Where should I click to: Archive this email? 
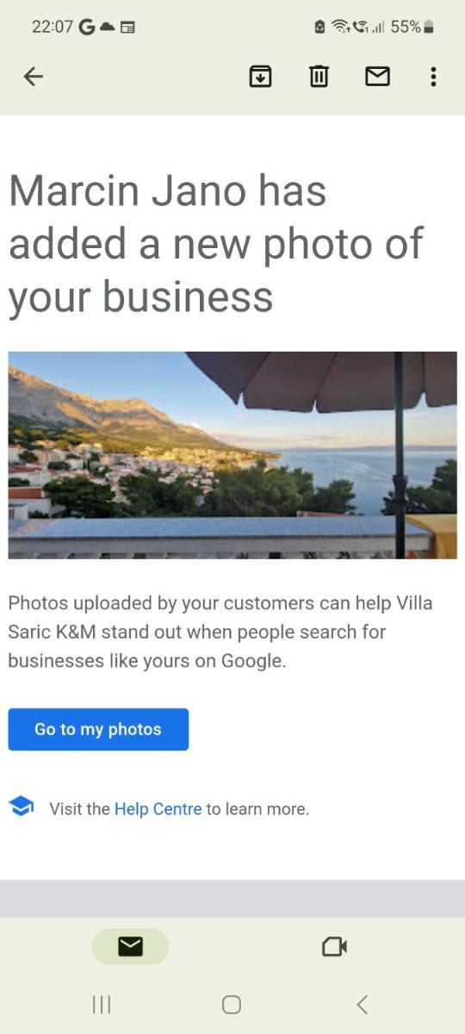pyautogui.click(x=260, y=77)
